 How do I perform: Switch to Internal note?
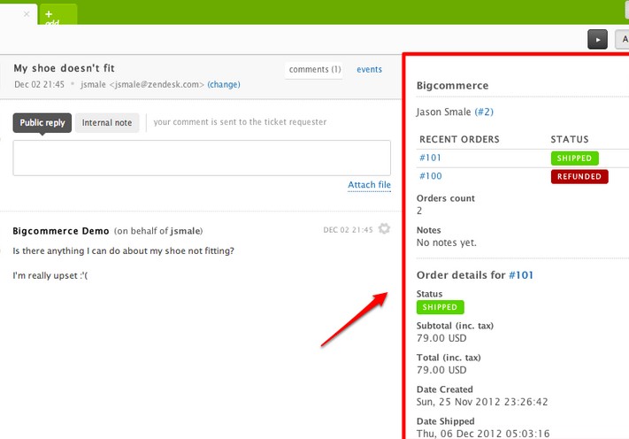107,123
